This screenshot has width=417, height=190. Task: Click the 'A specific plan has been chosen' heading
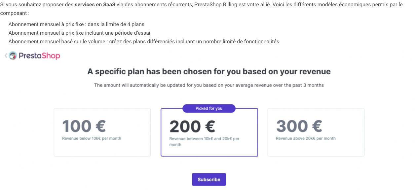click(x=209, y=72)
